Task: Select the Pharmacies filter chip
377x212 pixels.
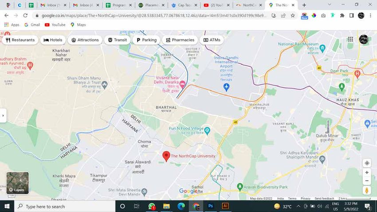Action: click(180, 40)
